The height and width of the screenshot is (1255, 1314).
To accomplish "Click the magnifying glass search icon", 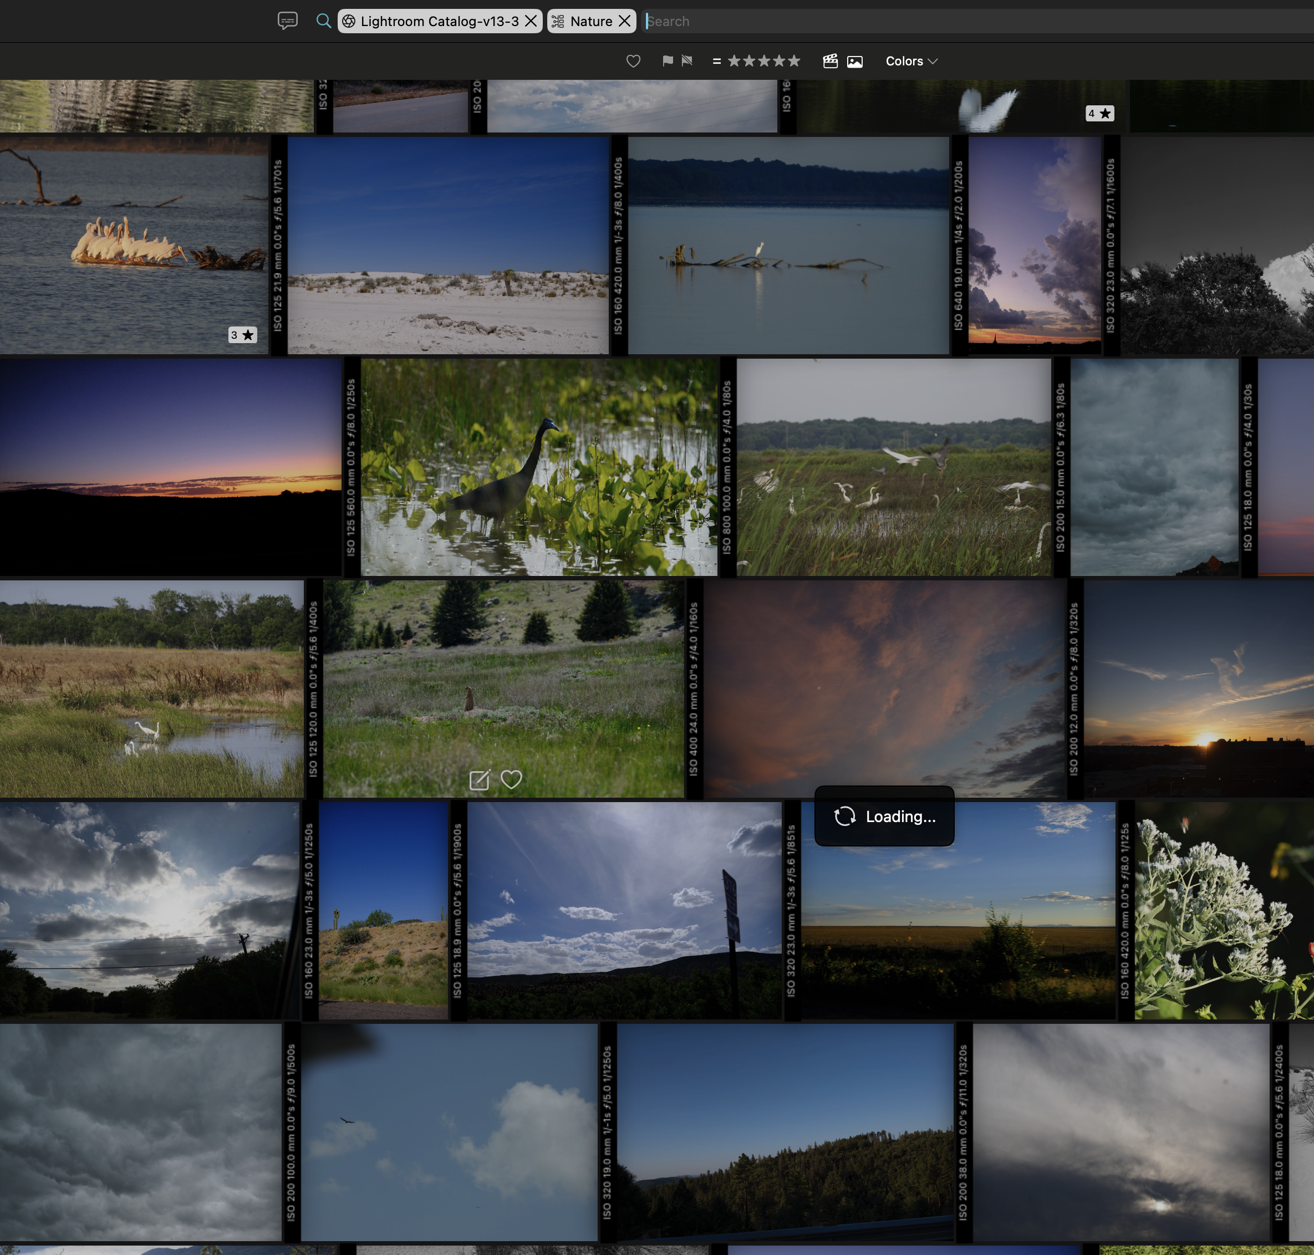I will click(324, 21).
